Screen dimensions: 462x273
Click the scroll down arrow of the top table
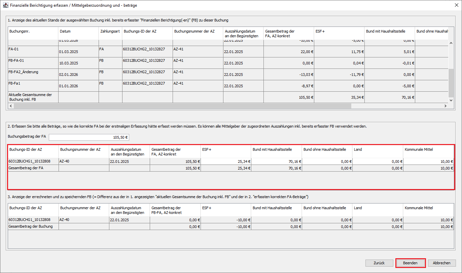click(x=451, y=100)
